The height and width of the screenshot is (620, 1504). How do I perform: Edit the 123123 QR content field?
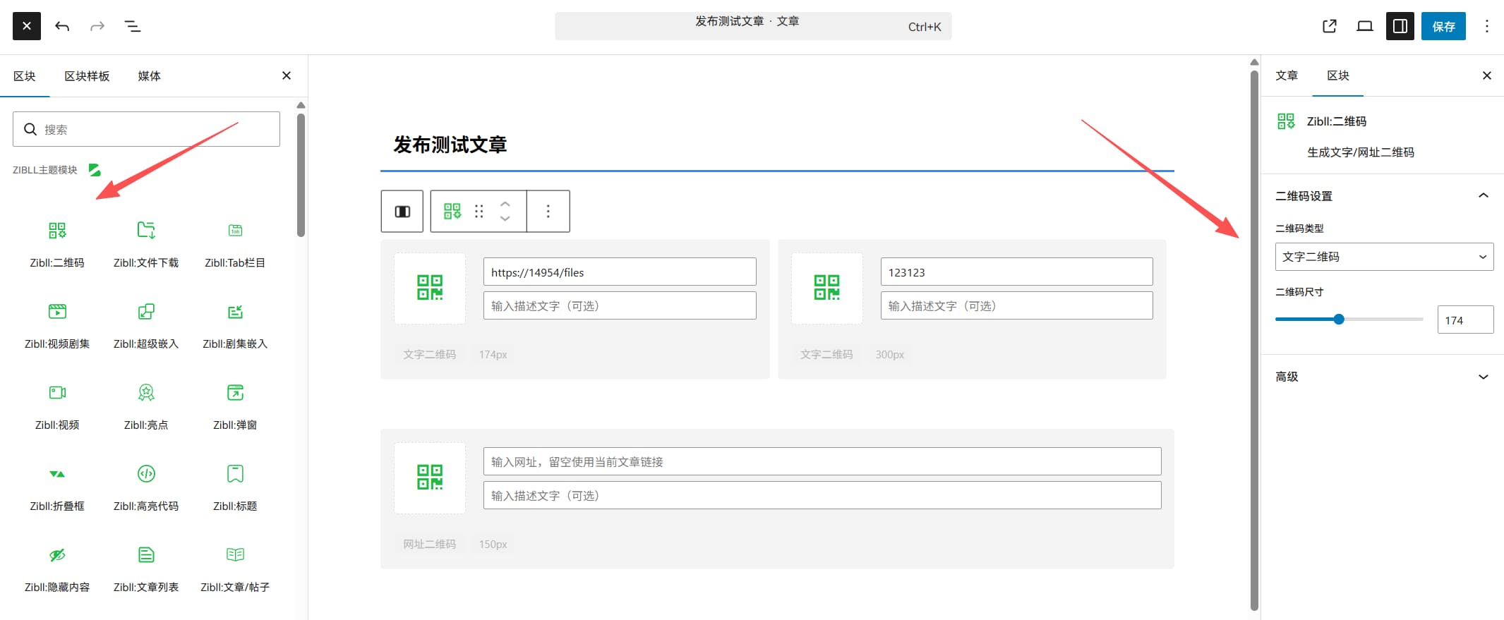point(1016,272)
